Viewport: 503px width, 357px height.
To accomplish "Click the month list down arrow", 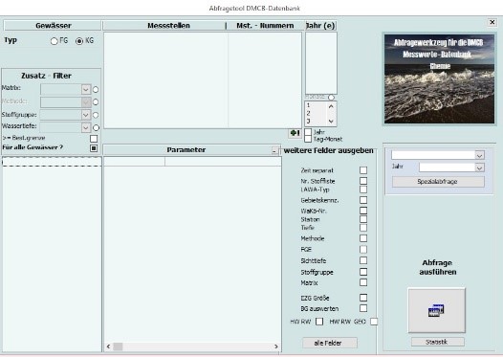I will [331, 122].
